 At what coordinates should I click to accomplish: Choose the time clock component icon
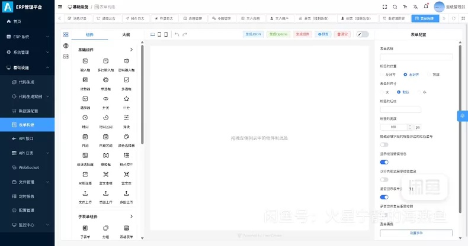click(85, 118)
